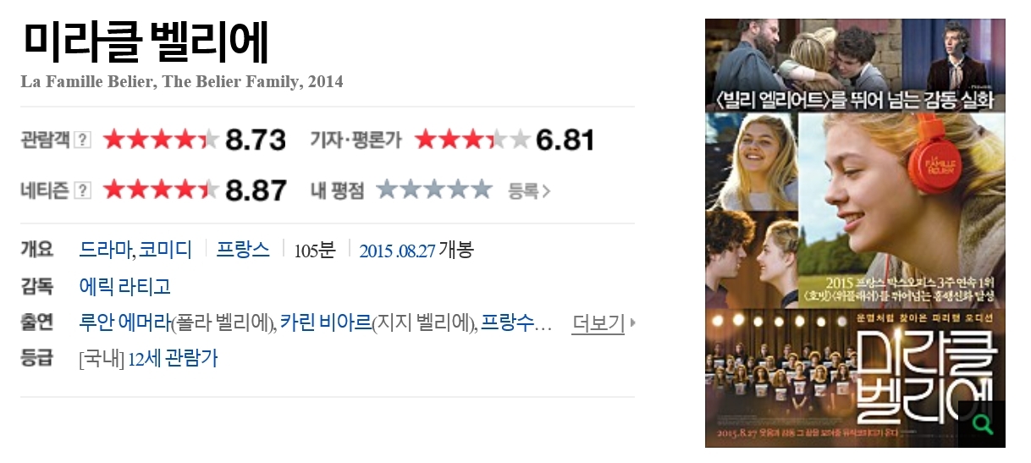Screen dimensions: 1031x463
Task: Open the 2015.08.27 release date link
Action: (397, 251)
